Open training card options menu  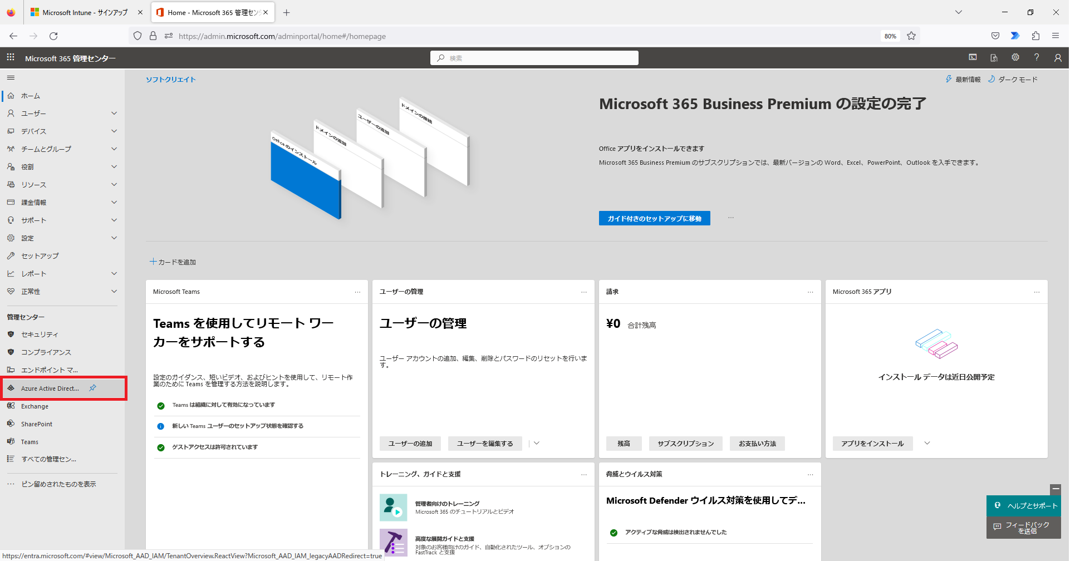[584, 474]
